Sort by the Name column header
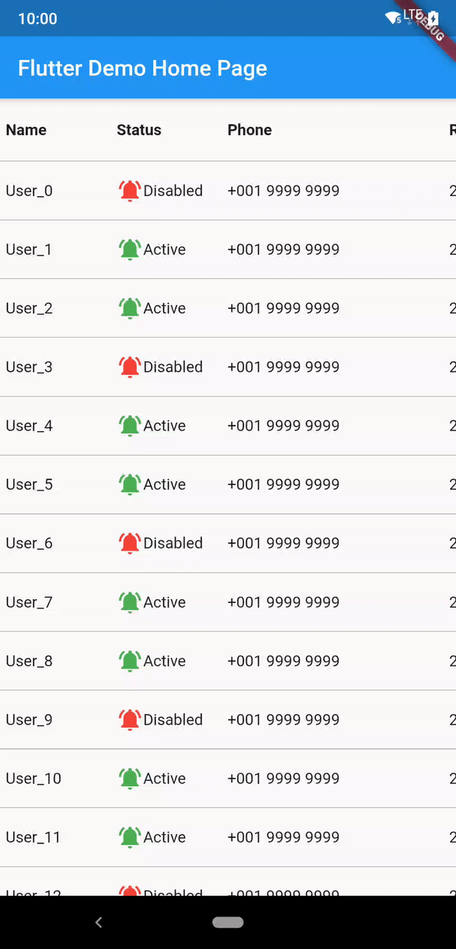Screen dimensions: 456x949 tap(26, 130)
